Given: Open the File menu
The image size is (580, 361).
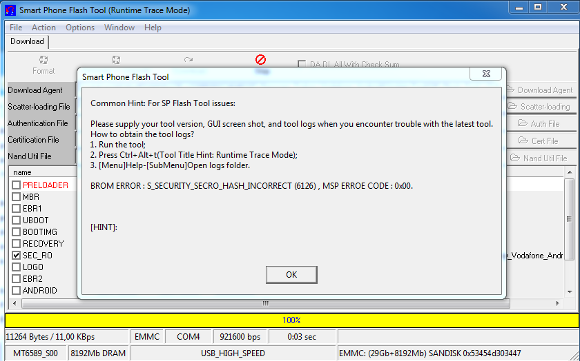Looking at the screenshot, I should click(x=16, y=28).
